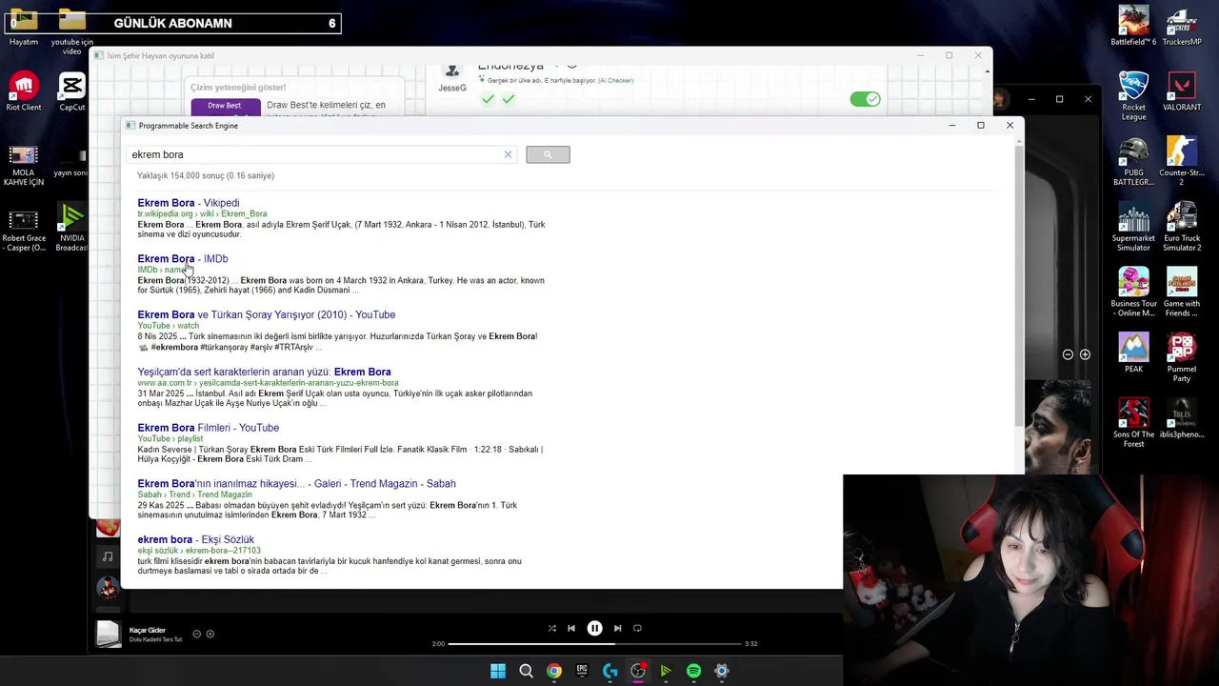Click the Kaçar Gider album cover thumbnail
This screenshot has height=686, width=1219.
point(109,634)
